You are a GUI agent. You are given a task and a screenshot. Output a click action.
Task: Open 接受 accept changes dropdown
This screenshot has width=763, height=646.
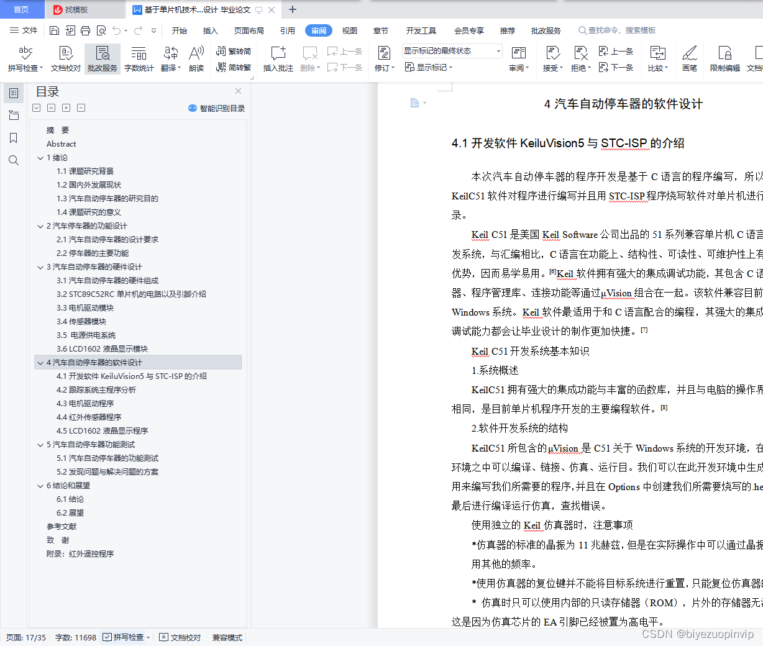[552, 68]
